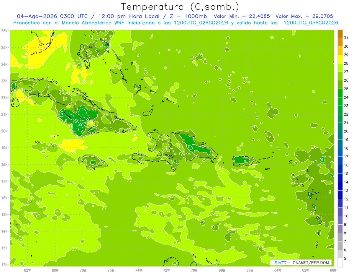Click legend scale value 31
354x274 pixels.
(x=346, y=38)
